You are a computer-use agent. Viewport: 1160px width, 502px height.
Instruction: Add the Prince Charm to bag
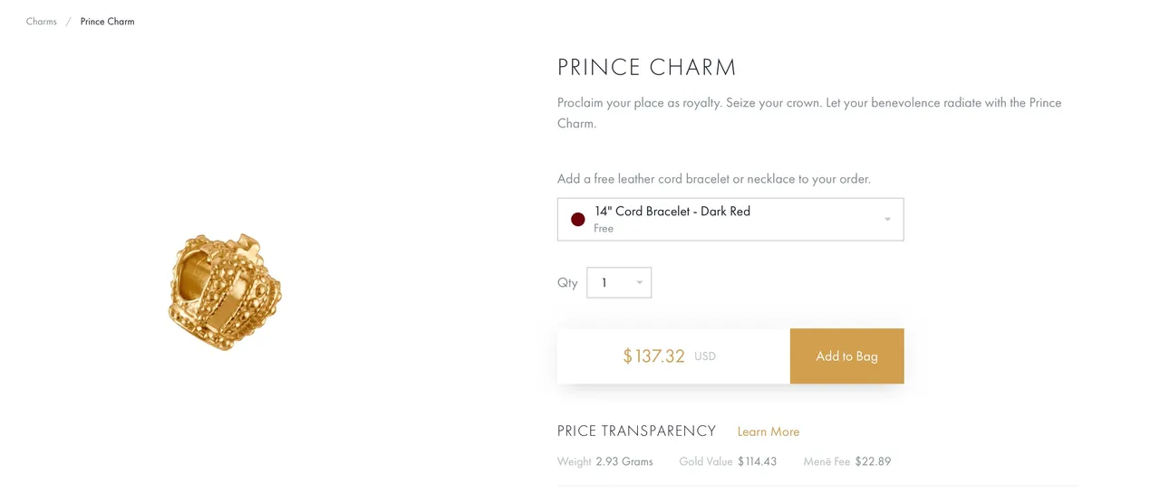846,355
